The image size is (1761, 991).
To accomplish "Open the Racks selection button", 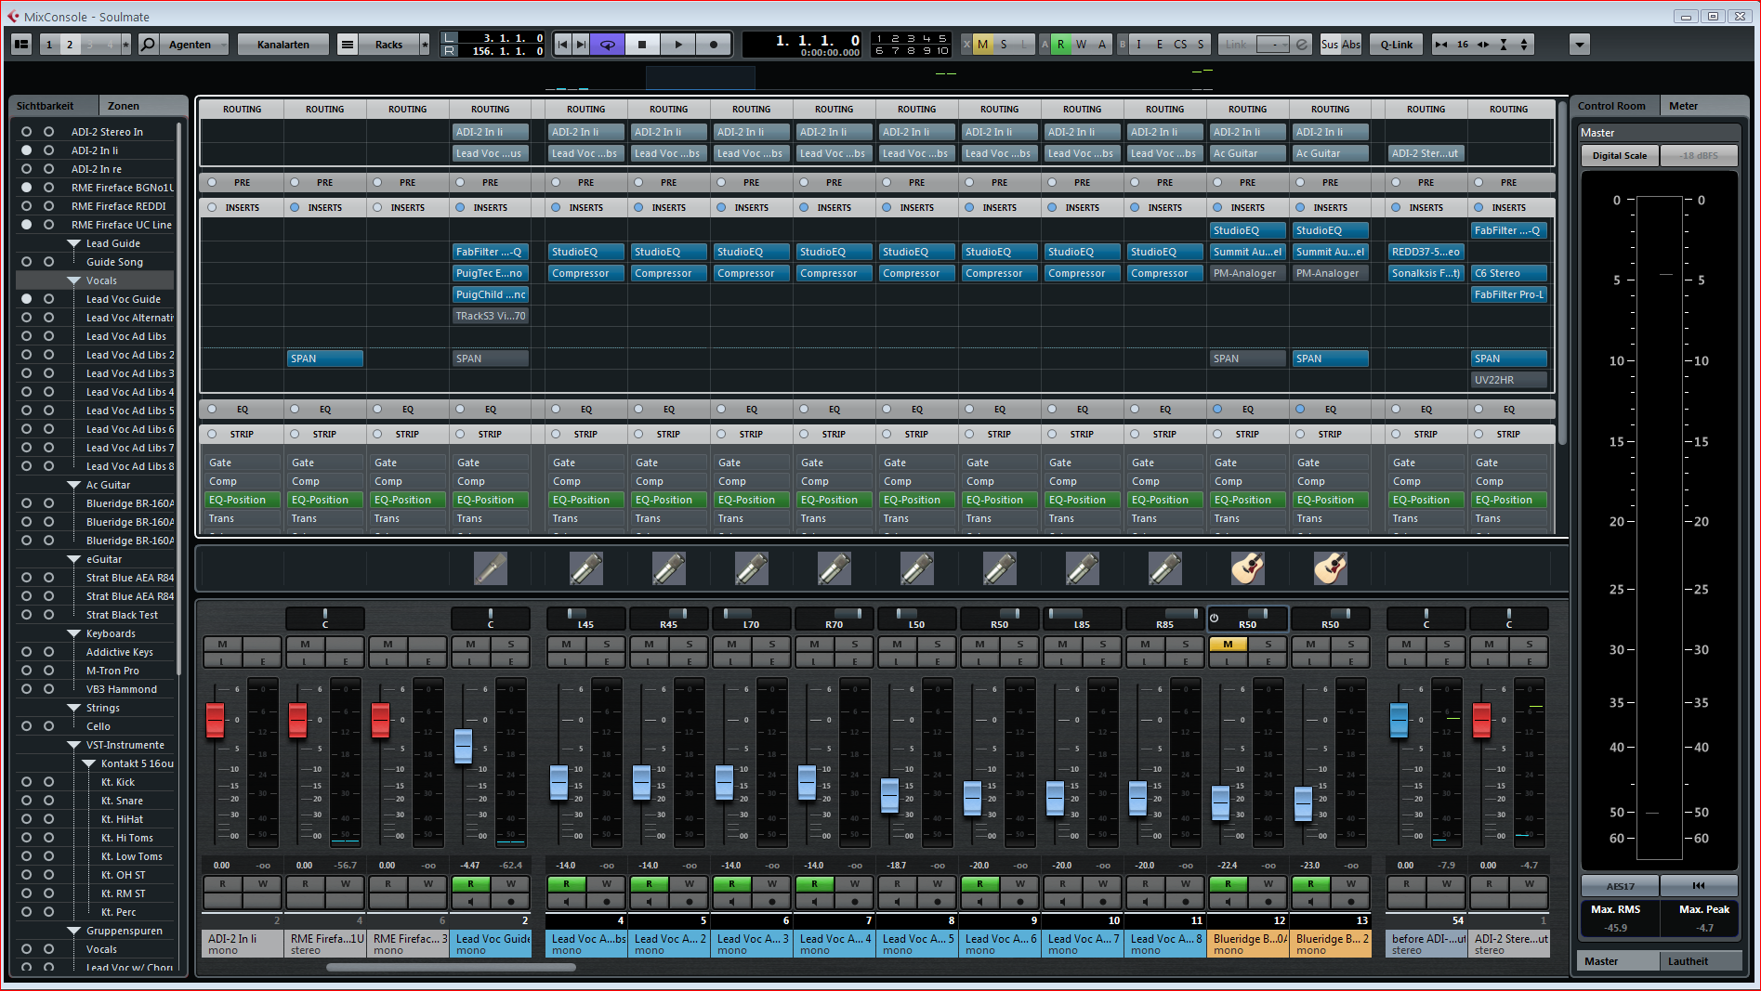I will pos(389,45).
